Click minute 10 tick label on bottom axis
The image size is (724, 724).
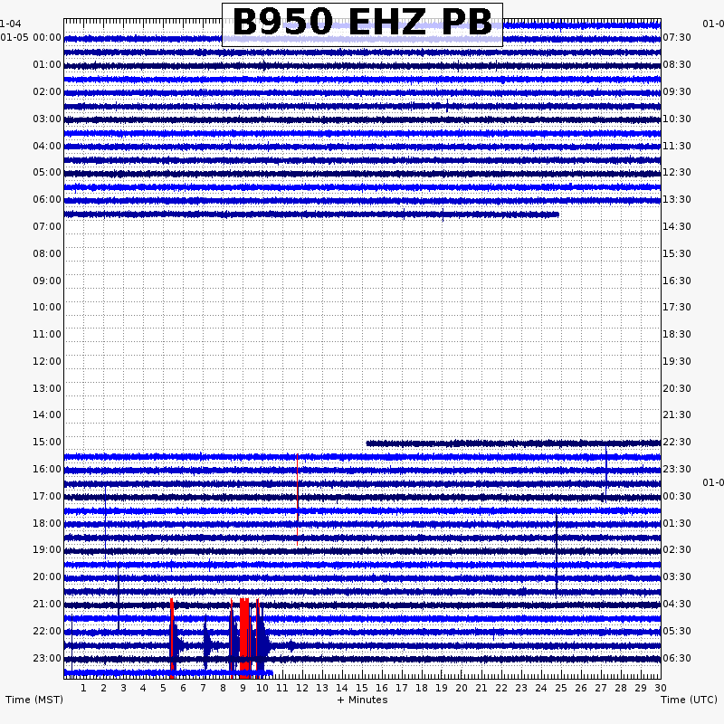coord(262,689)
